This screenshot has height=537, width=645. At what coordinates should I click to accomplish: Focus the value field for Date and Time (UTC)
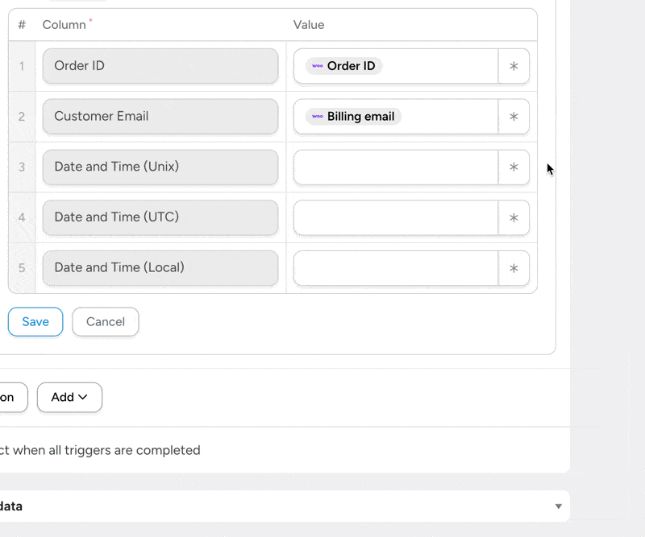(395, 217)
